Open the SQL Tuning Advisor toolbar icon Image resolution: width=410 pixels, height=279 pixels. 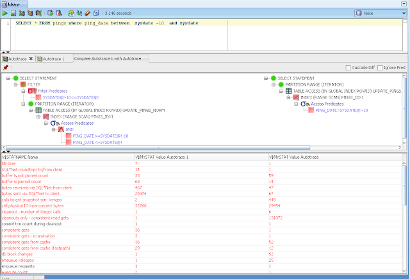[38, 13]
